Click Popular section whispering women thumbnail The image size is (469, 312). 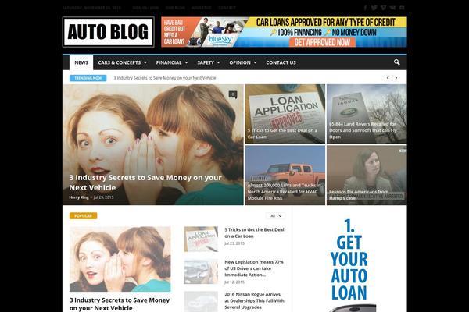tap(120, 259)
